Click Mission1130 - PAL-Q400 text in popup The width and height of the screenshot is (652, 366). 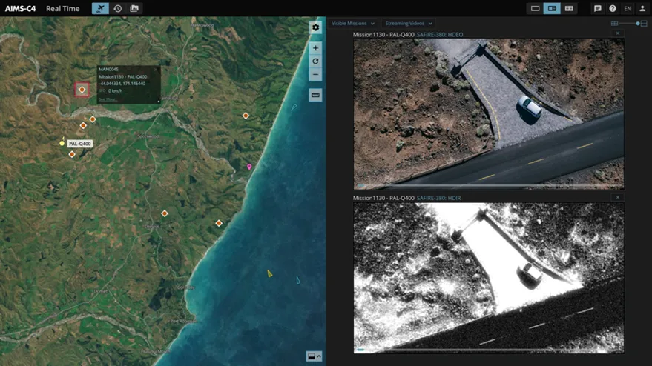coord(122,77)
